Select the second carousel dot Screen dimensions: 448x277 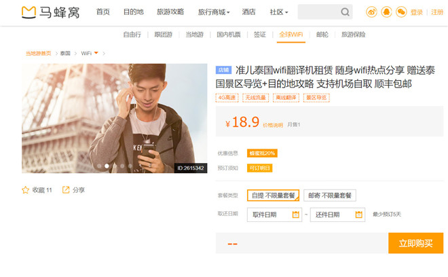[107, 166]
